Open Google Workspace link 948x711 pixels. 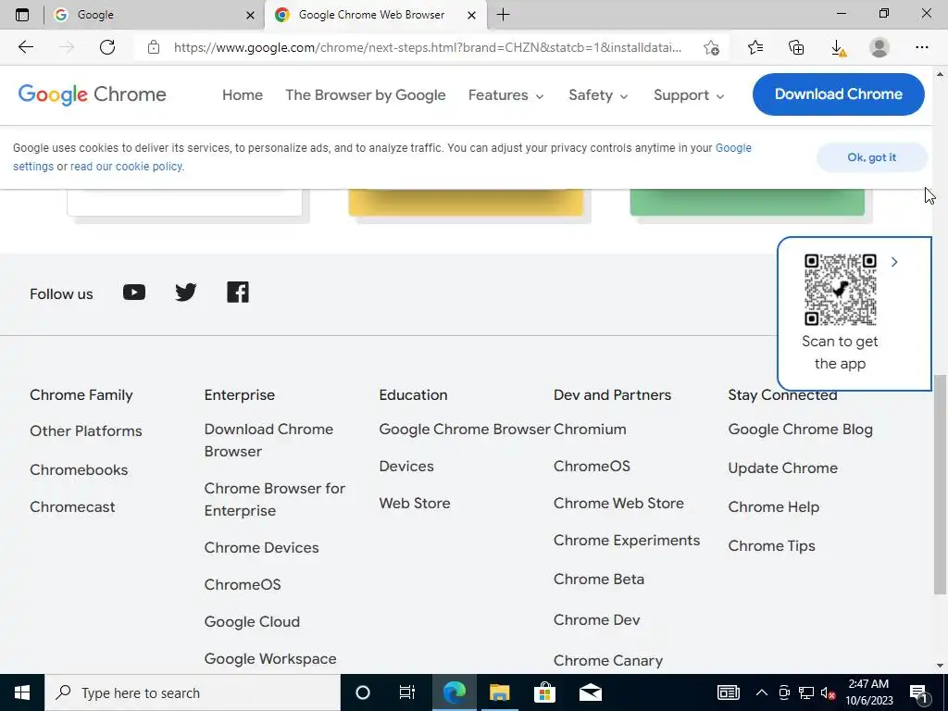point(270,658)
